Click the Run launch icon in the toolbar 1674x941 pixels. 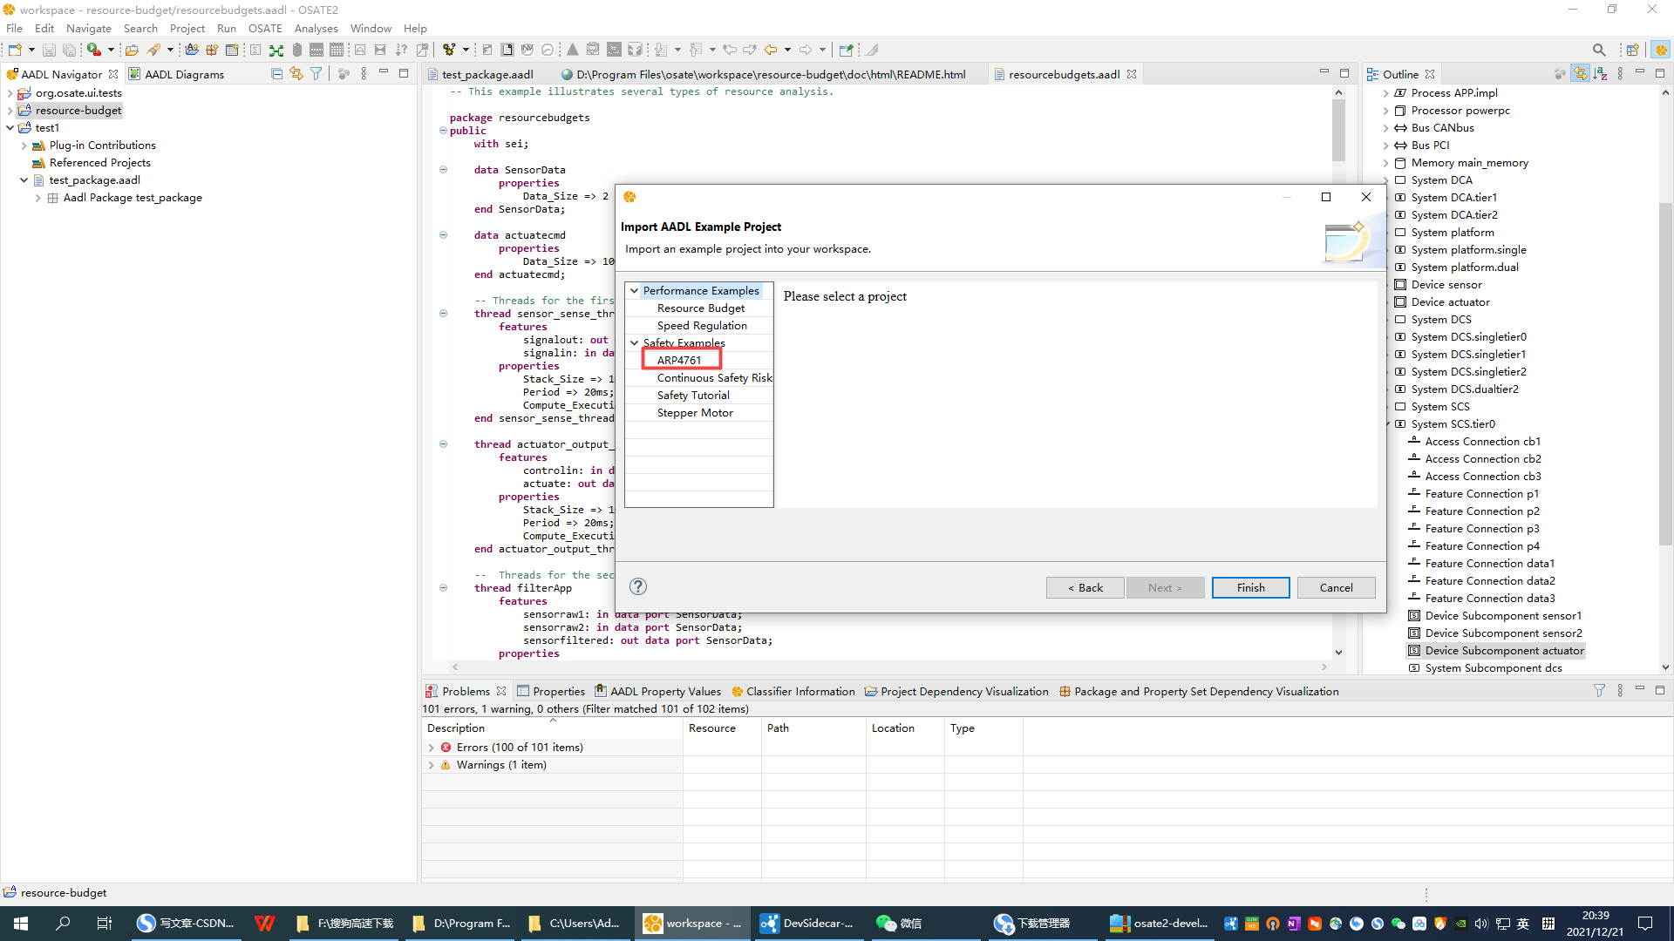[x=94, y=50]
